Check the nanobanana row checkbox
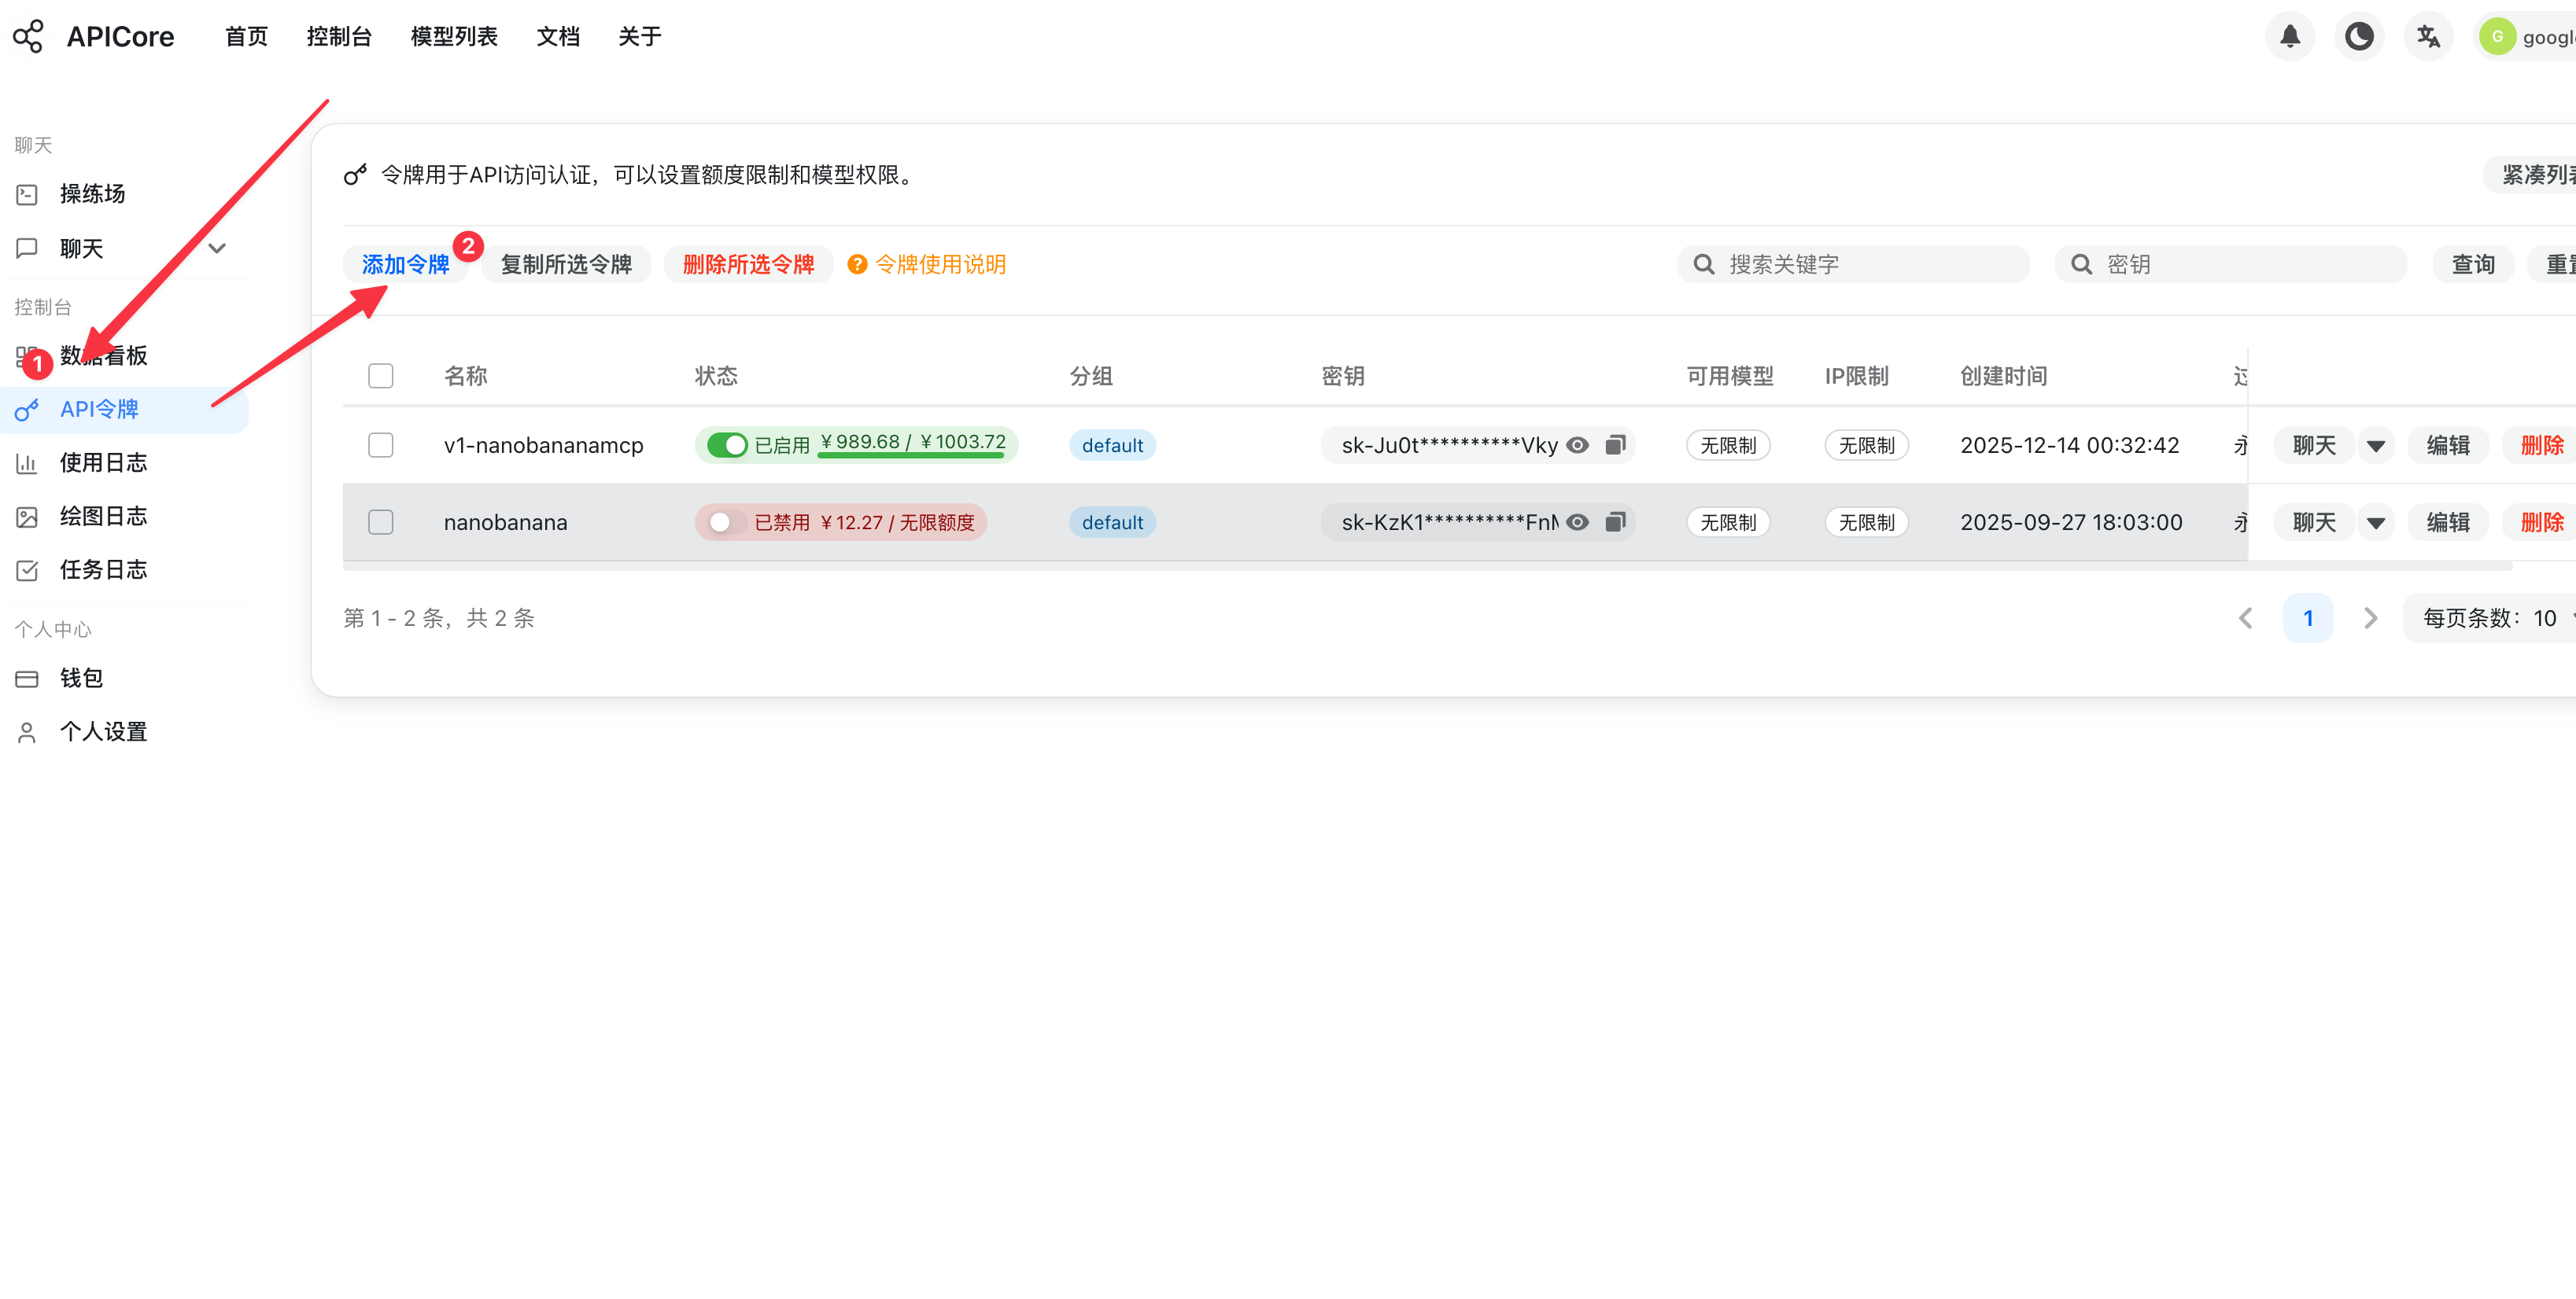The width and height of the screenshot is (2576, 1299). pyautogui.click(x=380, y=521)
